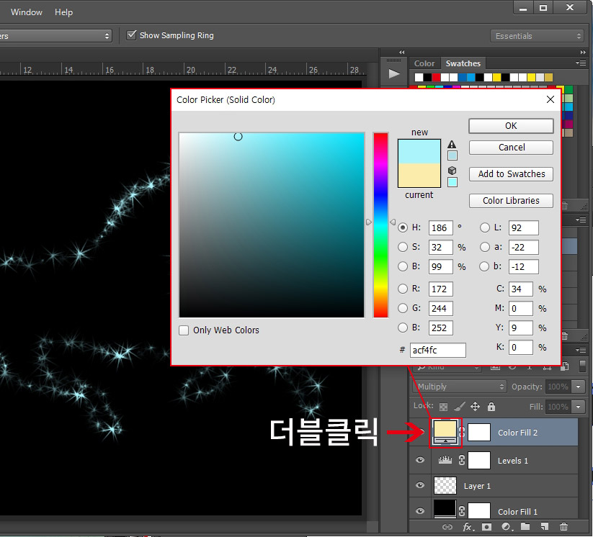Viewport: 593px width, 537px height.
Task: Lock position move icon
Action: pyautogui.click(x=475, y=407)
